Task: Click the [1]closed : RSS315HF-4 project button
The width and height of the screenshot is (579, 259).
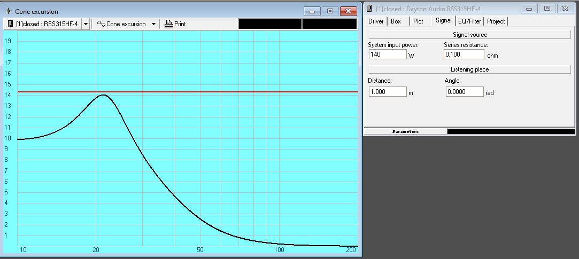Action: coord(43,24)
